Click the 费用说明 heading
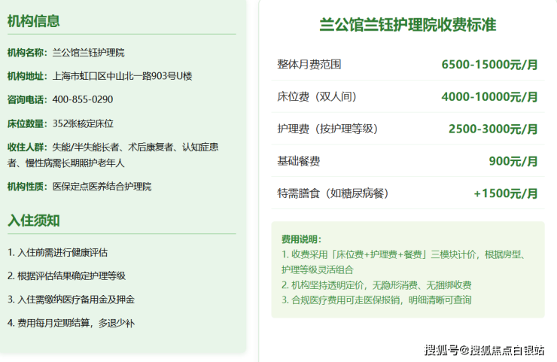The height and width of the screenshot is (362, 557). pyautogui.click(x=301, y=239)
